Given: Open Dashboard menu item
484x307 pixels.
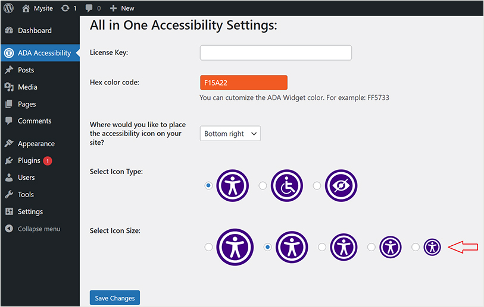Looking at the screenshot, I should coord(40,30).
